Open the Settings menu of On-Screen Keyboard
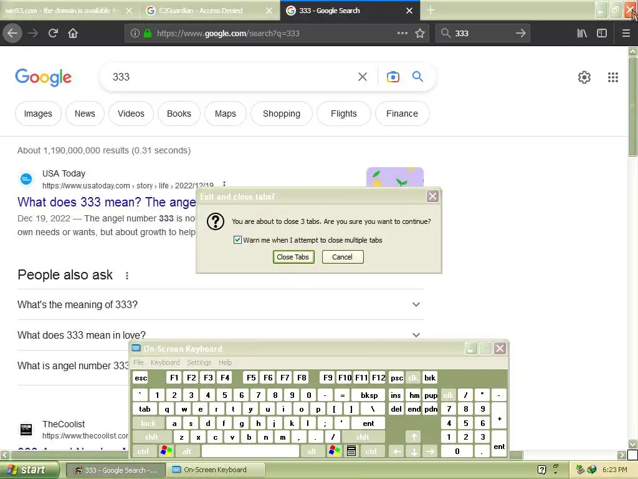This screenshot has height=479, width=638. pyautogui.click(x=199, y=362)
